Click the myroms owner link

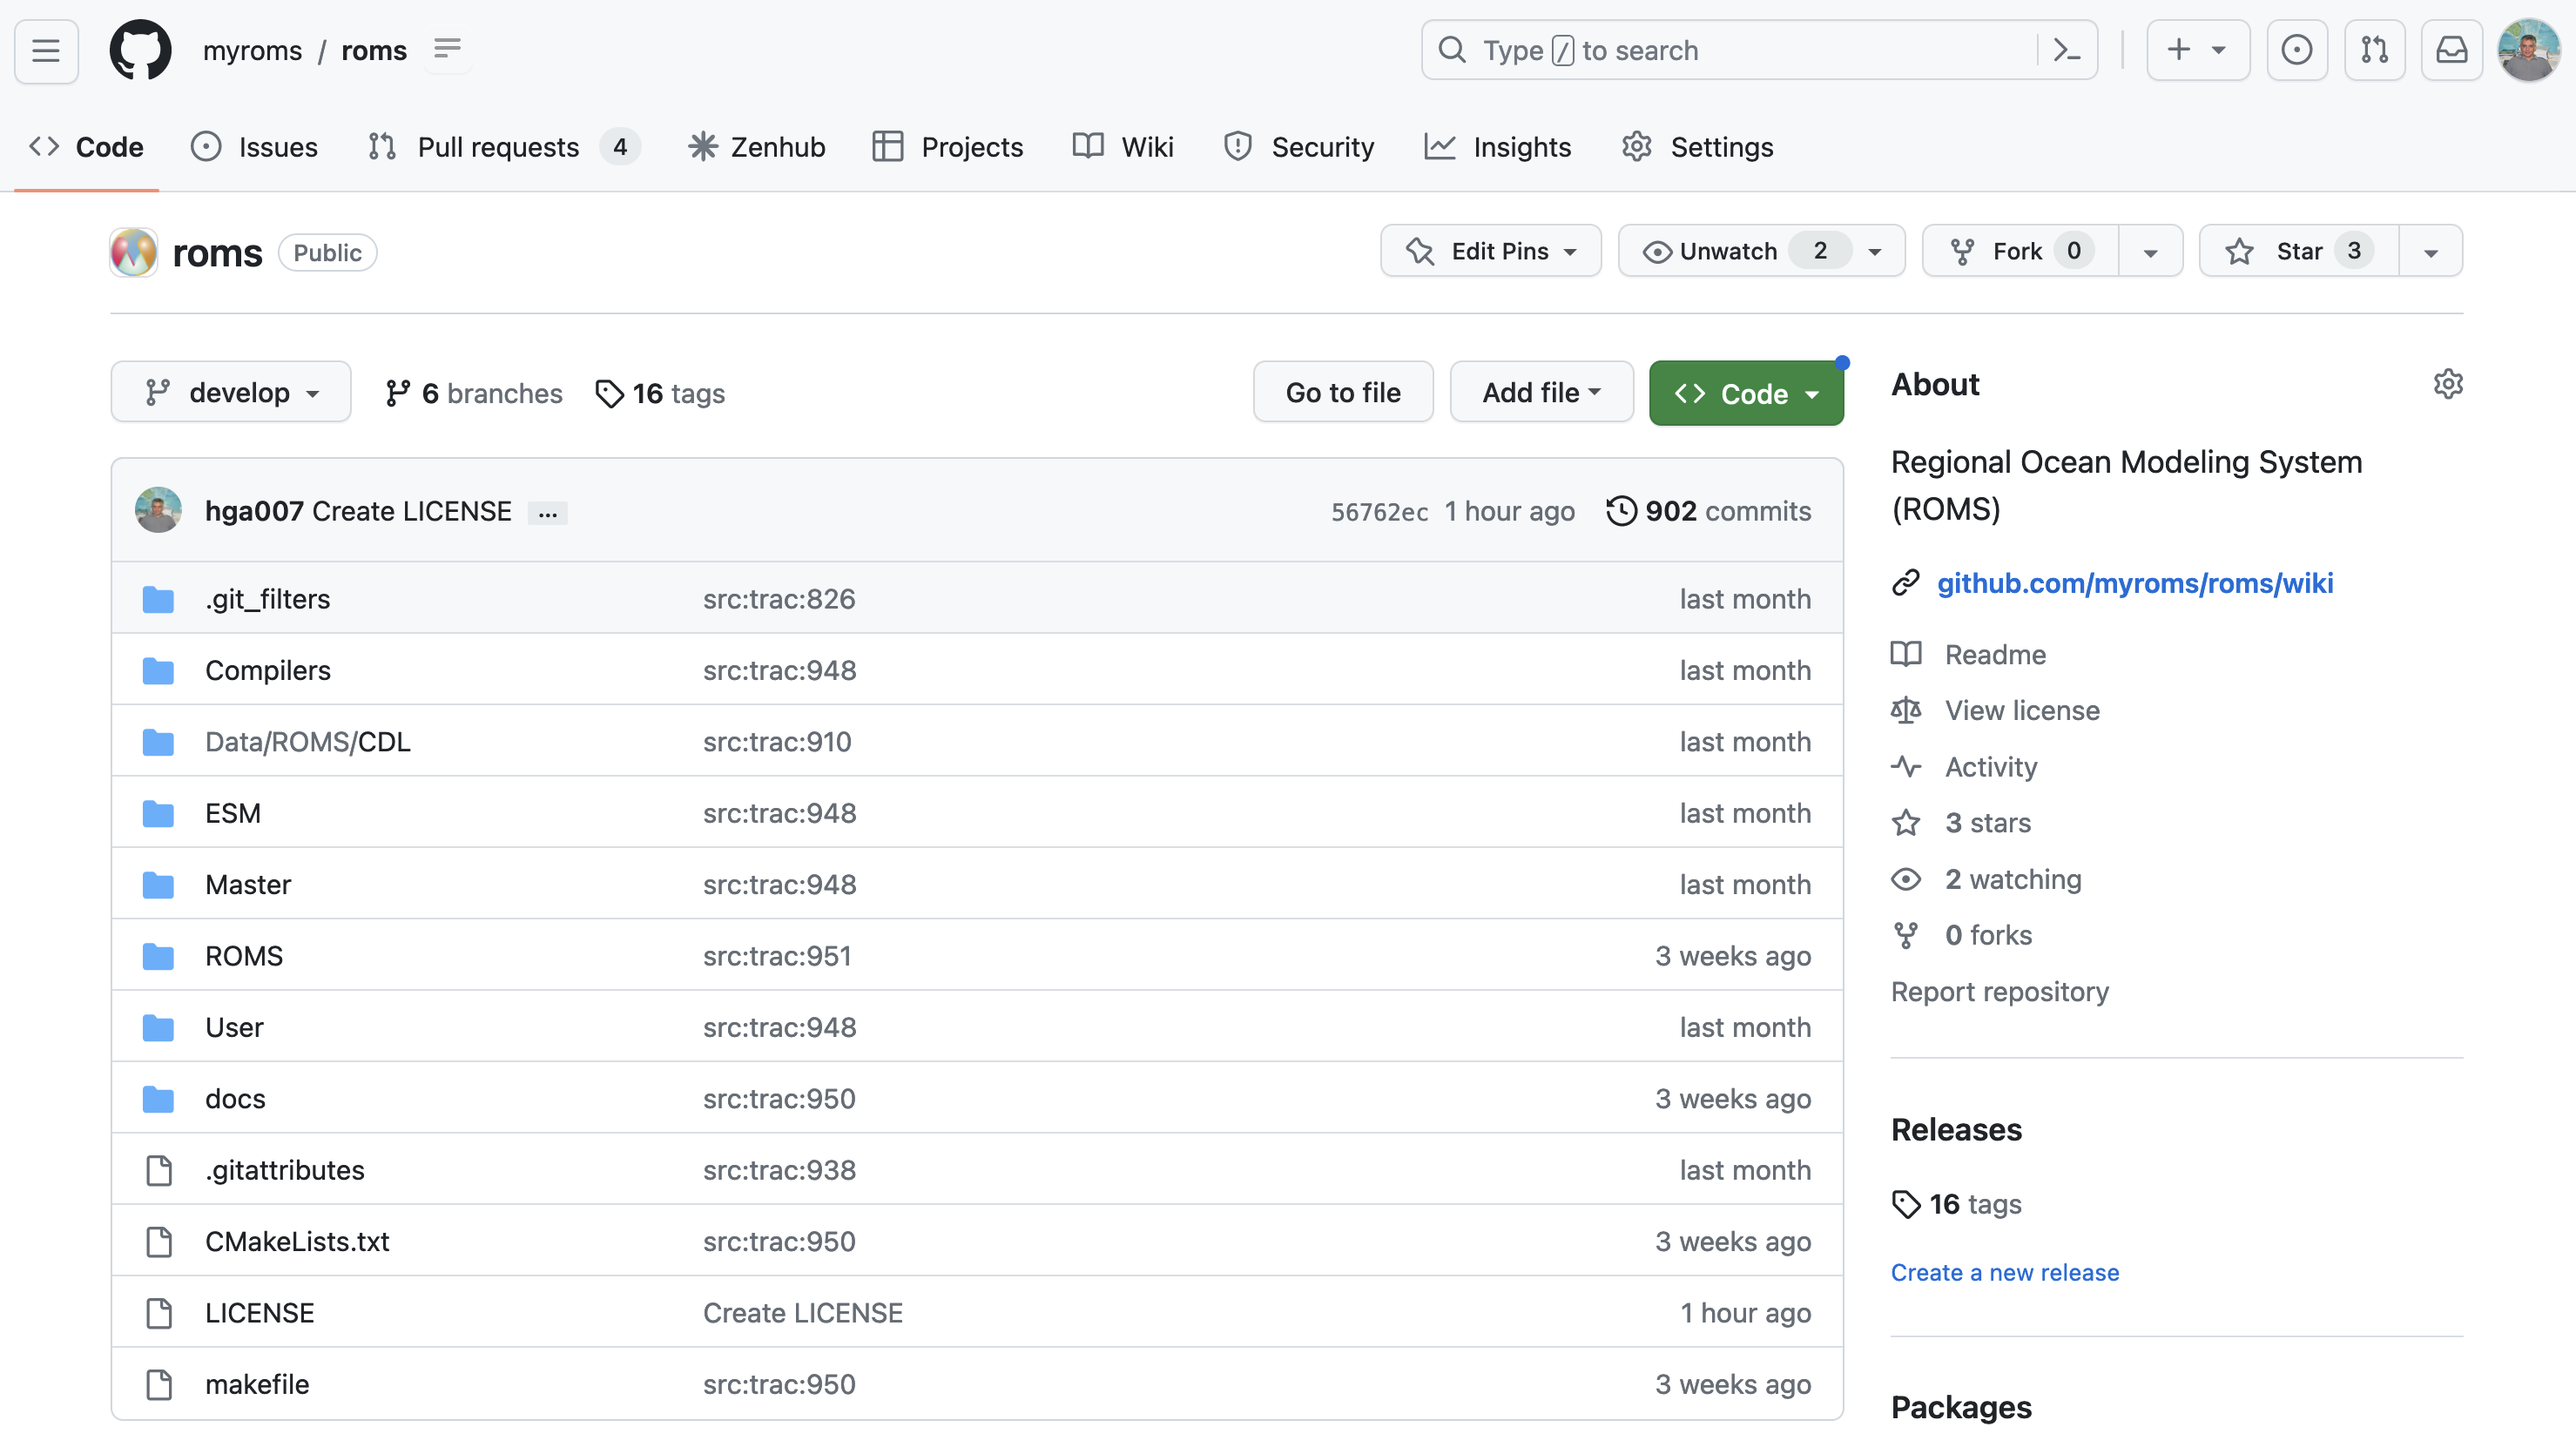point(252,50)
